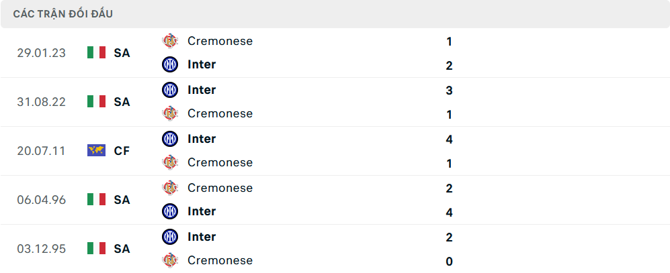
Task: Open Cremonese team name in 20.07.11 match
Action: click(220, 162)
